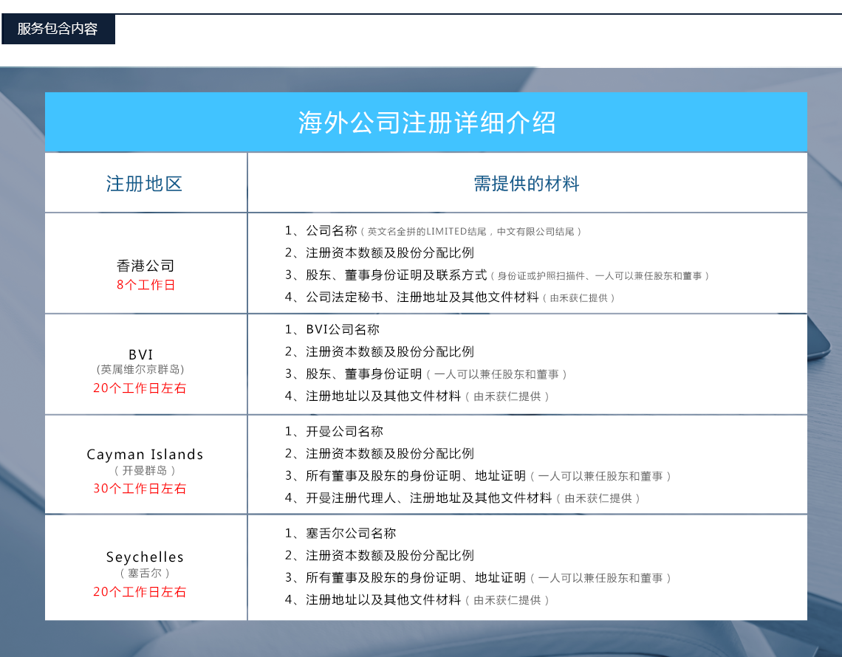Click the red 8个工作日 duration text
This screenshot has width=842, height=657.
146,285
